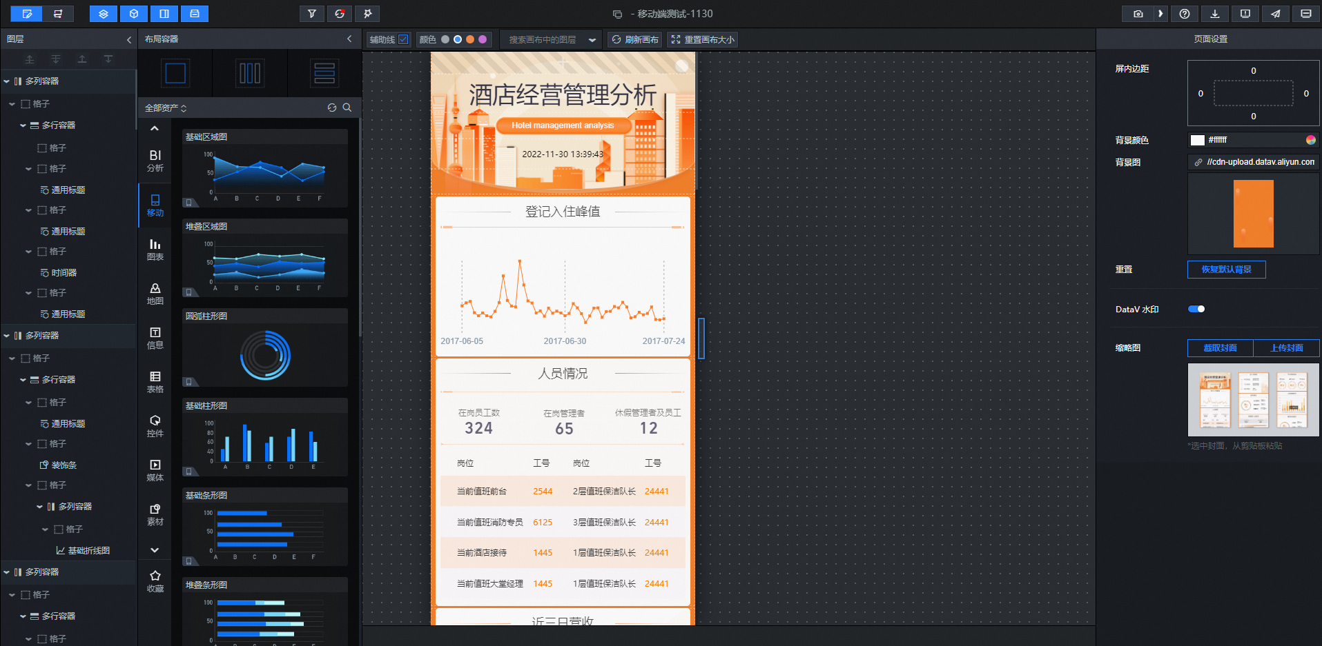Click the 恢复默认背景 button
The image size is (1322, 646).
point(1227,270)
